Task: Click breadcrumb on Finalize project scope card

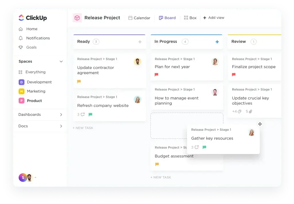Action: click(252, 59)
